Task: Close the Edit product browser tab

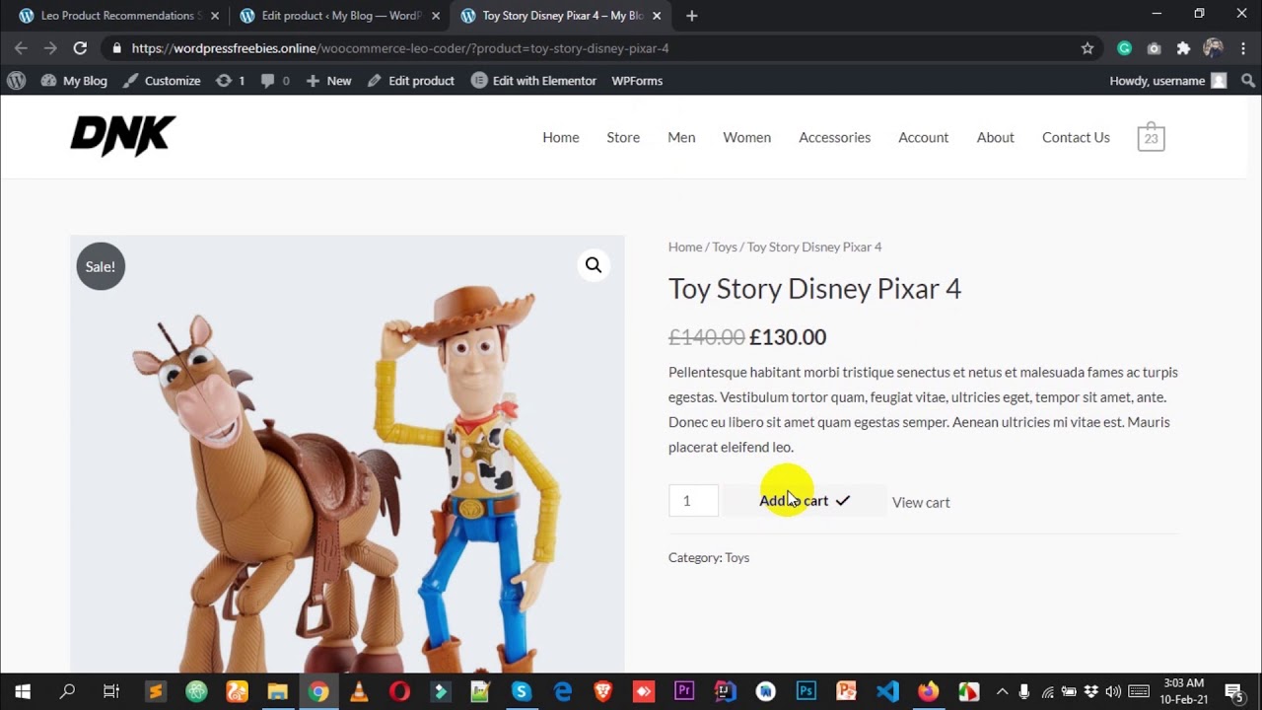Action: 436,16
